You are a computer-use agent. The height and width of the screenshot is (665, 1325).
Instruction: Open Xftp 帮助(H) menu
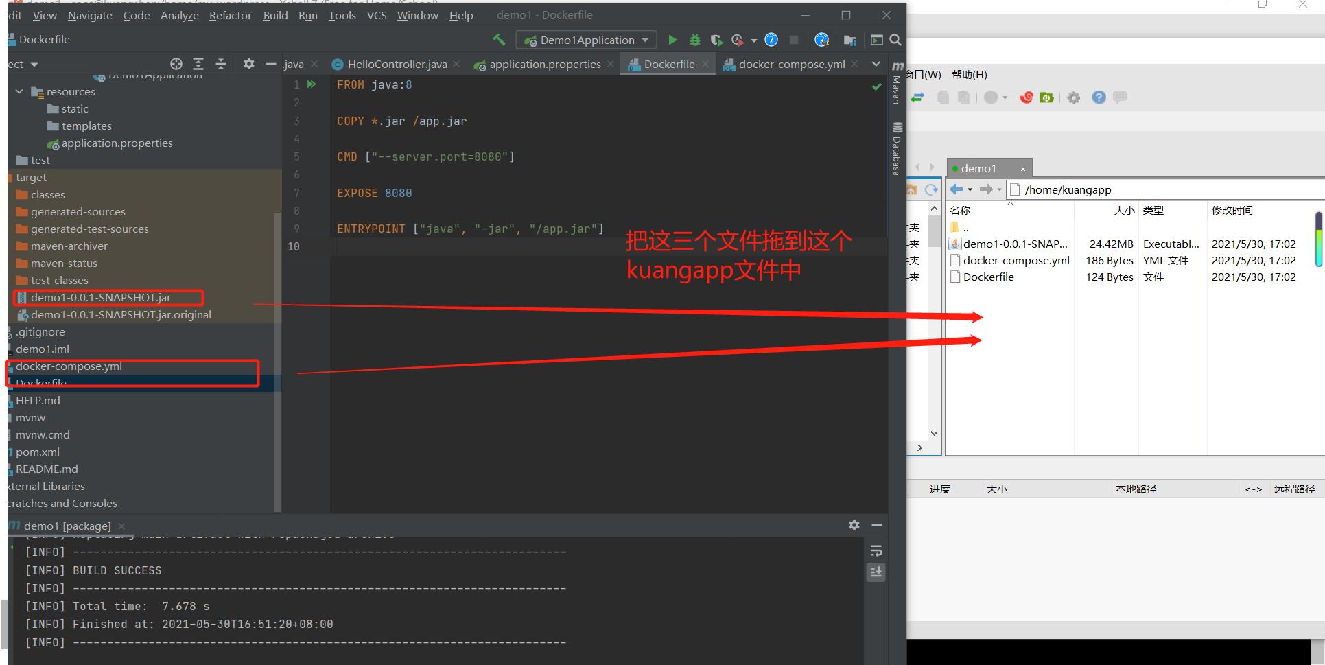point(969,74)
